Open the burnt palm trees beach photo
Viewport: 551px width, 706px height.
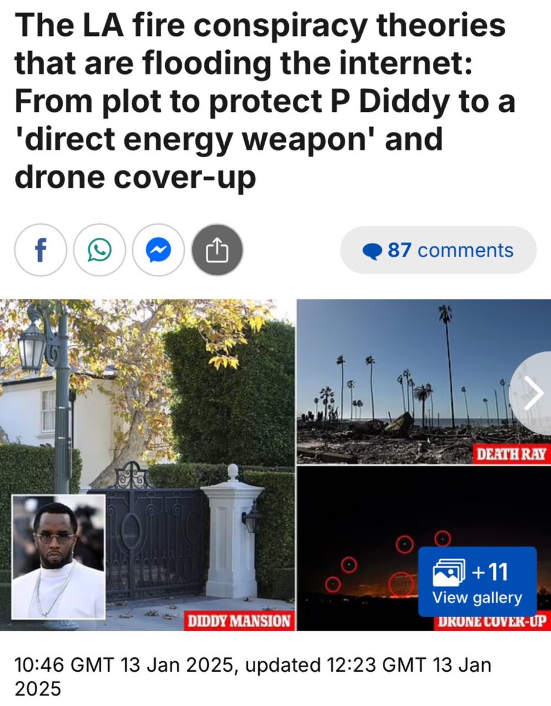pos(423,381)
